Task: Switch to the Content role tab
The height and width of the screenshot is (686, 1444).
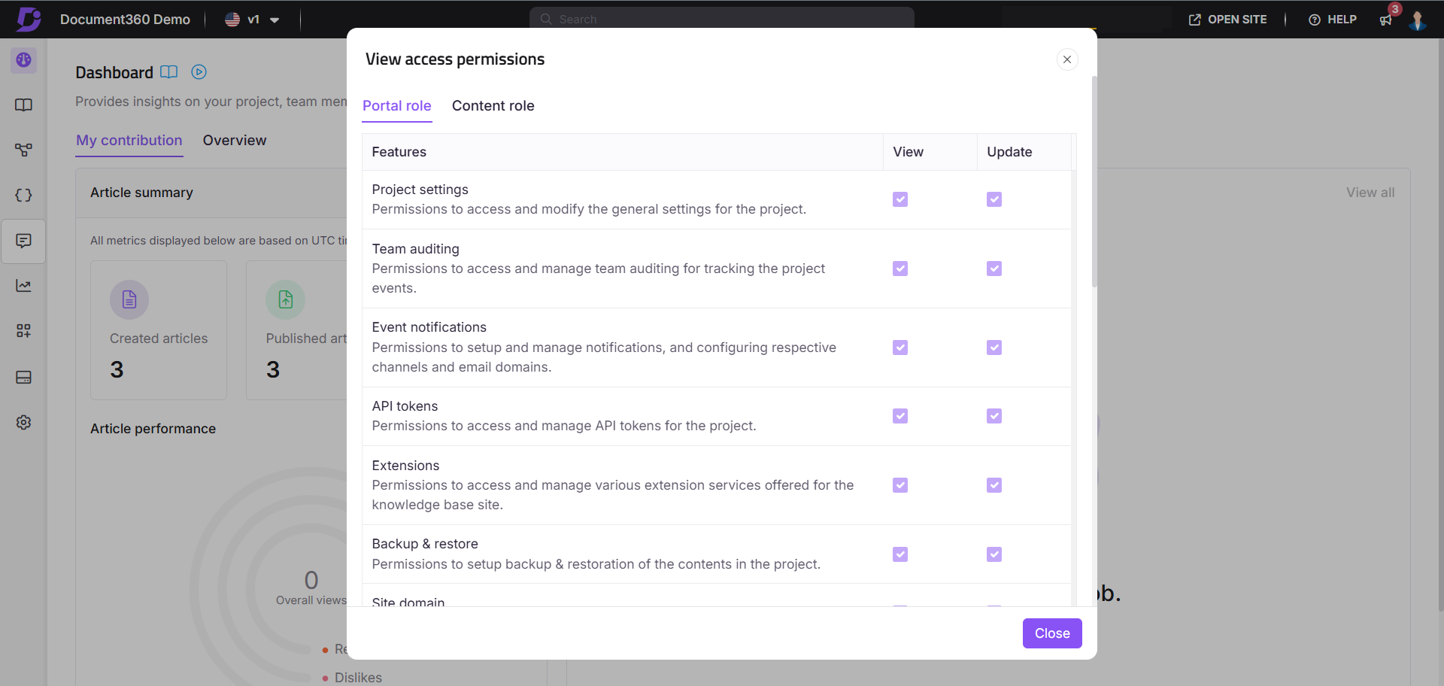Action: pos(493,106)
